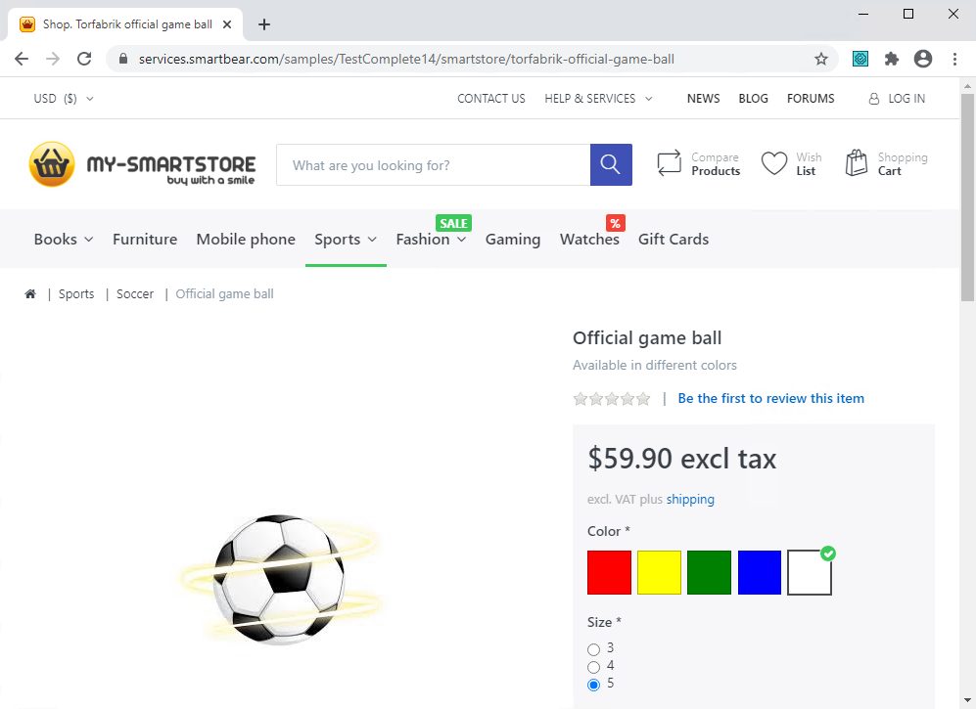976x709 pixels.
Task: Open Compare Products
Action: (698, 163)
